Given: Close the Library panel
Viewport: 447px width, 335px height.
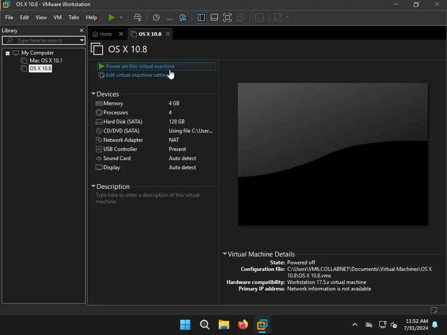Looking at the screenshot, I should click(x=82, y=30).
